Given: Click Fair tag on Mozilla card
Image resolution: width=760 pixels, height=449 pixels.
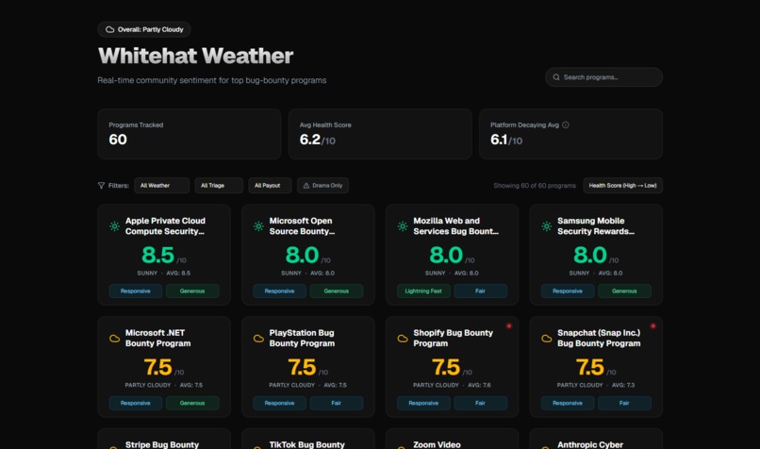Looking at the screenshot, I should click(480, 291).
